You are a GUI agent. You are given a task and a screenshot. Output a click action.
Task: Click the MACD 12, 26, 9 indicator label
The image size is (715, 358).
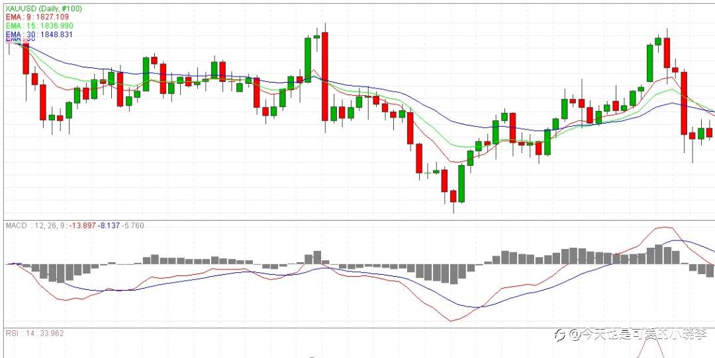click(36, 225)
